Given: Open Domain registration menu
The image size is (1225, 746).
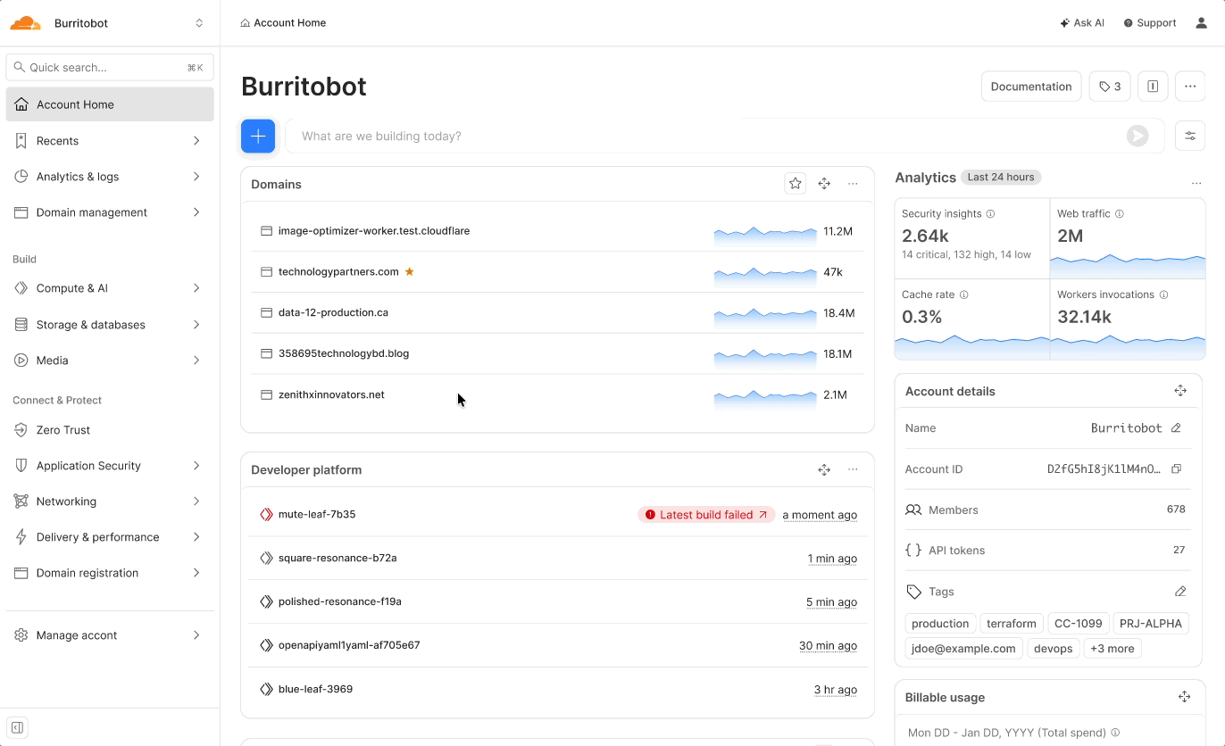Looking at the screenshot, I should point(110,573).
